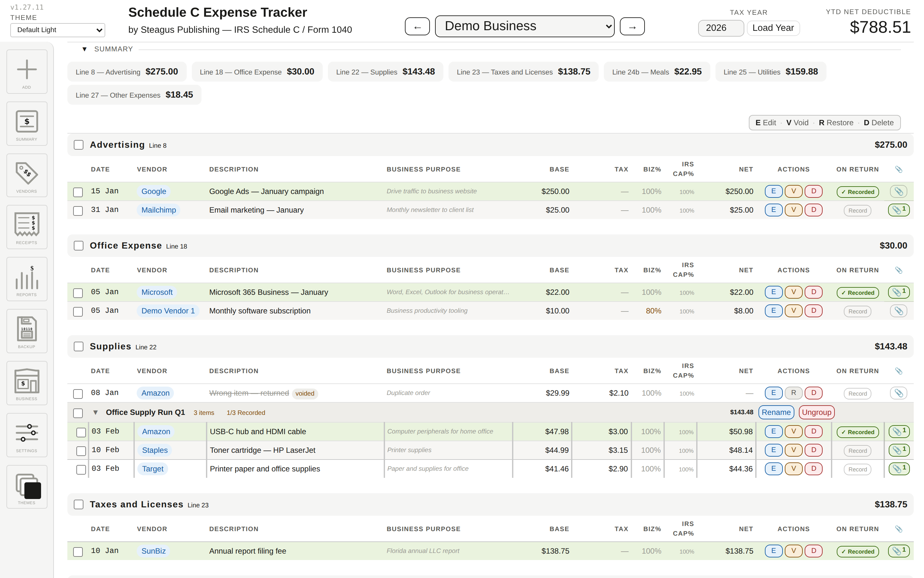The image size is (924, 578).
Task: Click the attachment paperclip on Microsoft 365 row
Action: [899, 293]
